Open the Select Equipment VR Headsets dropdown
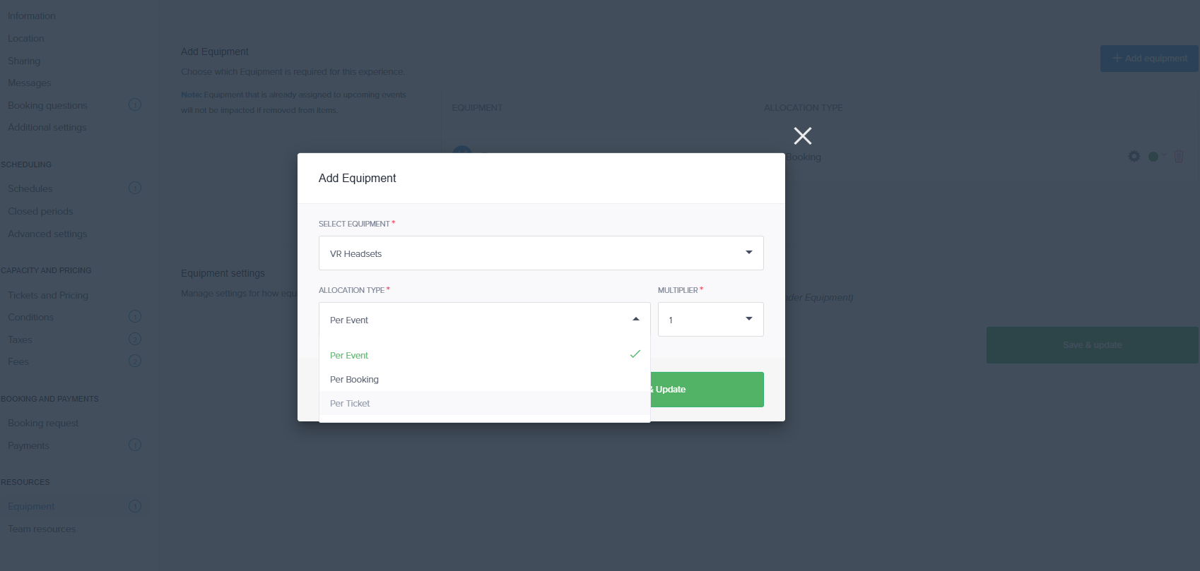Screen dimensions: 1200x571 (541, 253)
